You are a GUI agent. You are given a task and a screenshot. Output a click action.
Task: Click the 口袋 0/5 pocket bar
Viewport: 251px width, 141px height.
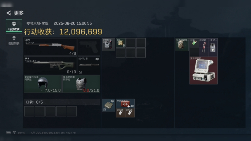pyautogui.click(x=62, y=102)
